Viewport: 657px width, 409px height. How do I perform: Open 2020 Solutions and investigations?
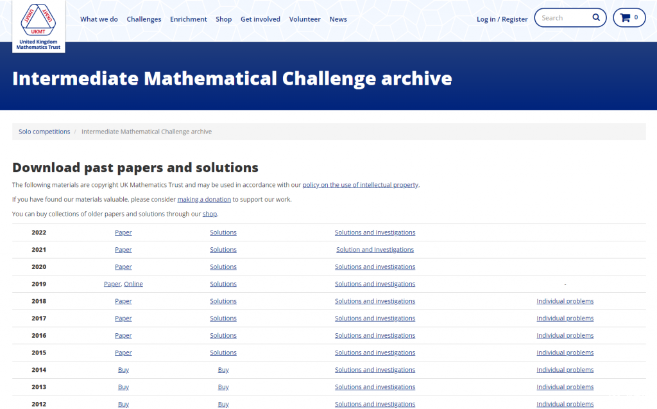(375, 267)
